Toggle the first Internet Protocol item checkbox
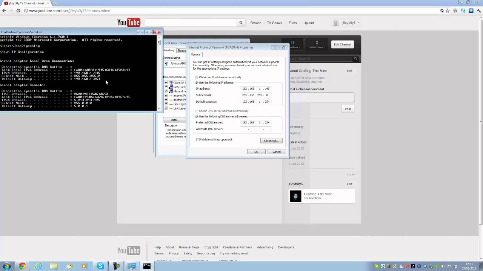 tap(166, 96)
